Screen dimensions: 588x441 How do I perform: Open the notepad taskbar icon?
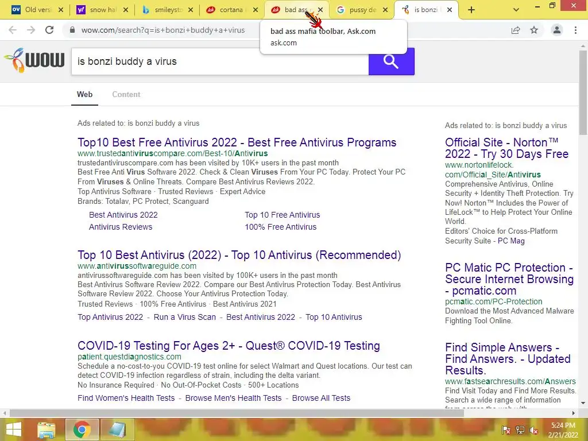tap(117, 430)
